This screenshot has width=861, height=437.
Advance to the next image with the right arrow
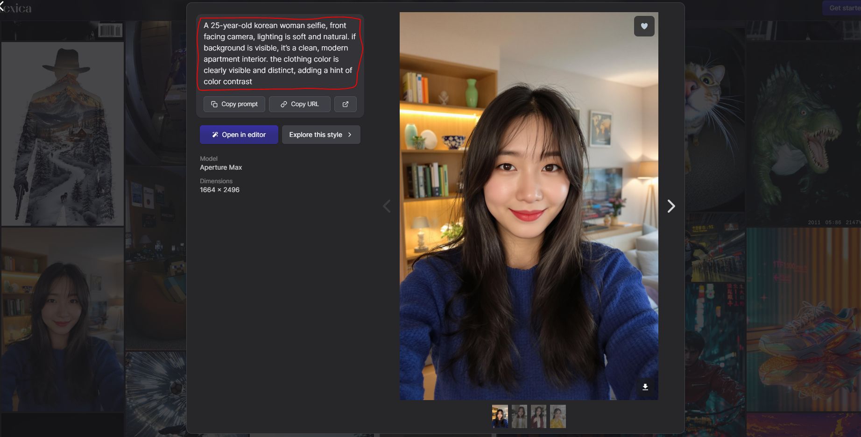tap(671, 206)
